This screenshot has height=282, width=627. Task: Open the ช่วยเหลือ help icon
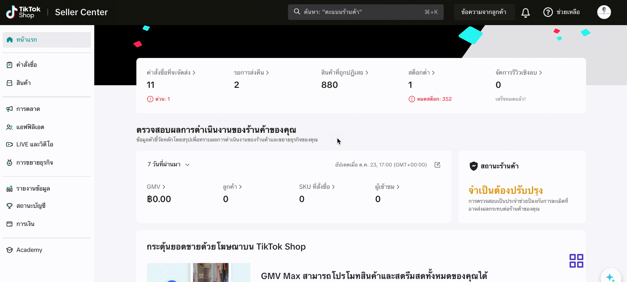click(548, 12)
